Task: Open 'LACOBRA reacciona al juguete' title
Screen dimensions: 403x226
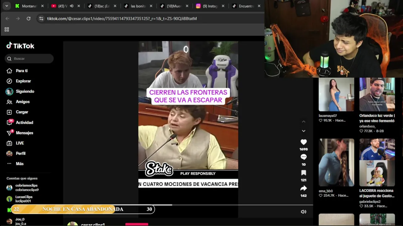Action: coord(377,193)
